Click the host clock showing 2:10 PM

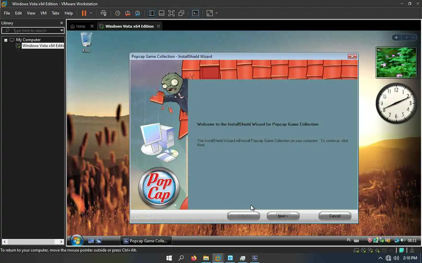coord(410,258)
